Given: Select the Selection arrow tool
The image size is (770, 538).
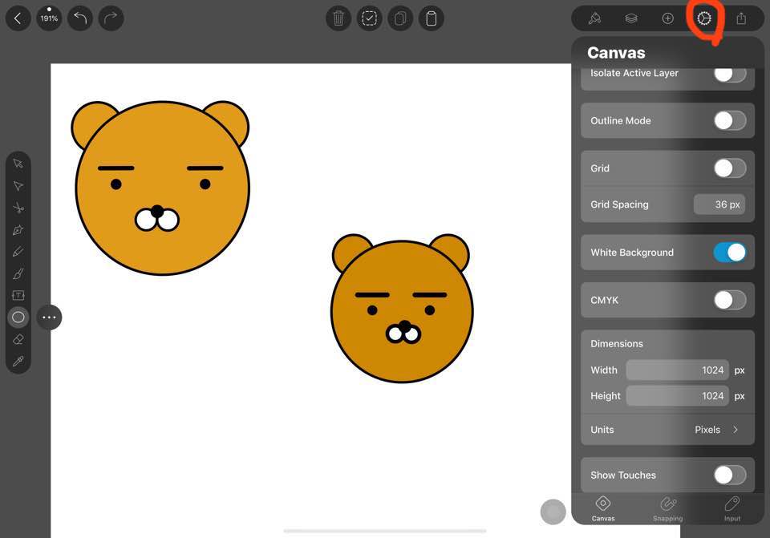Looking at the screenshot, I should (18, 164).
